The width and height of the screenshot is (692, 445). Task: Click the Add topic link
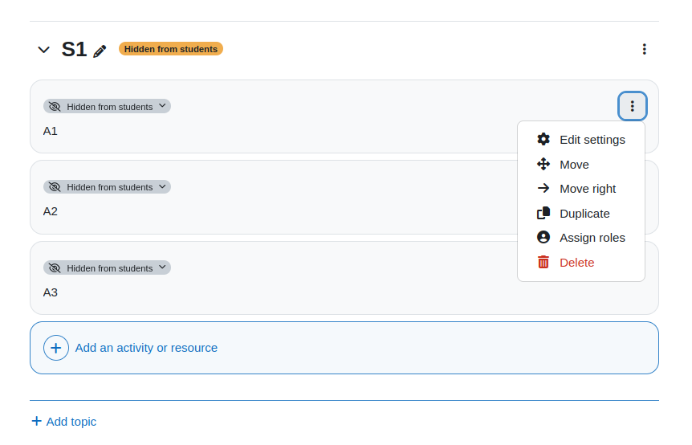(x=64, y=422)
